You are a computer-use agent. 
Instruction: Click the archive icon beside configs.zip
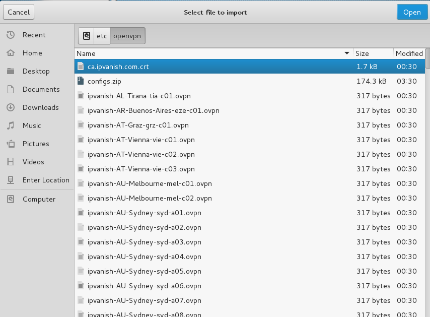click(81, 81)
